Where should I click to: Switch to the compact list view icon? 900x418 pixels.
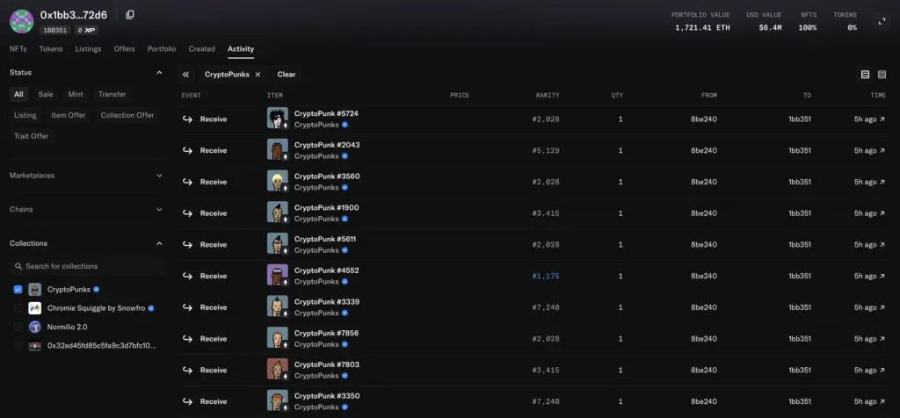[882, 75]
